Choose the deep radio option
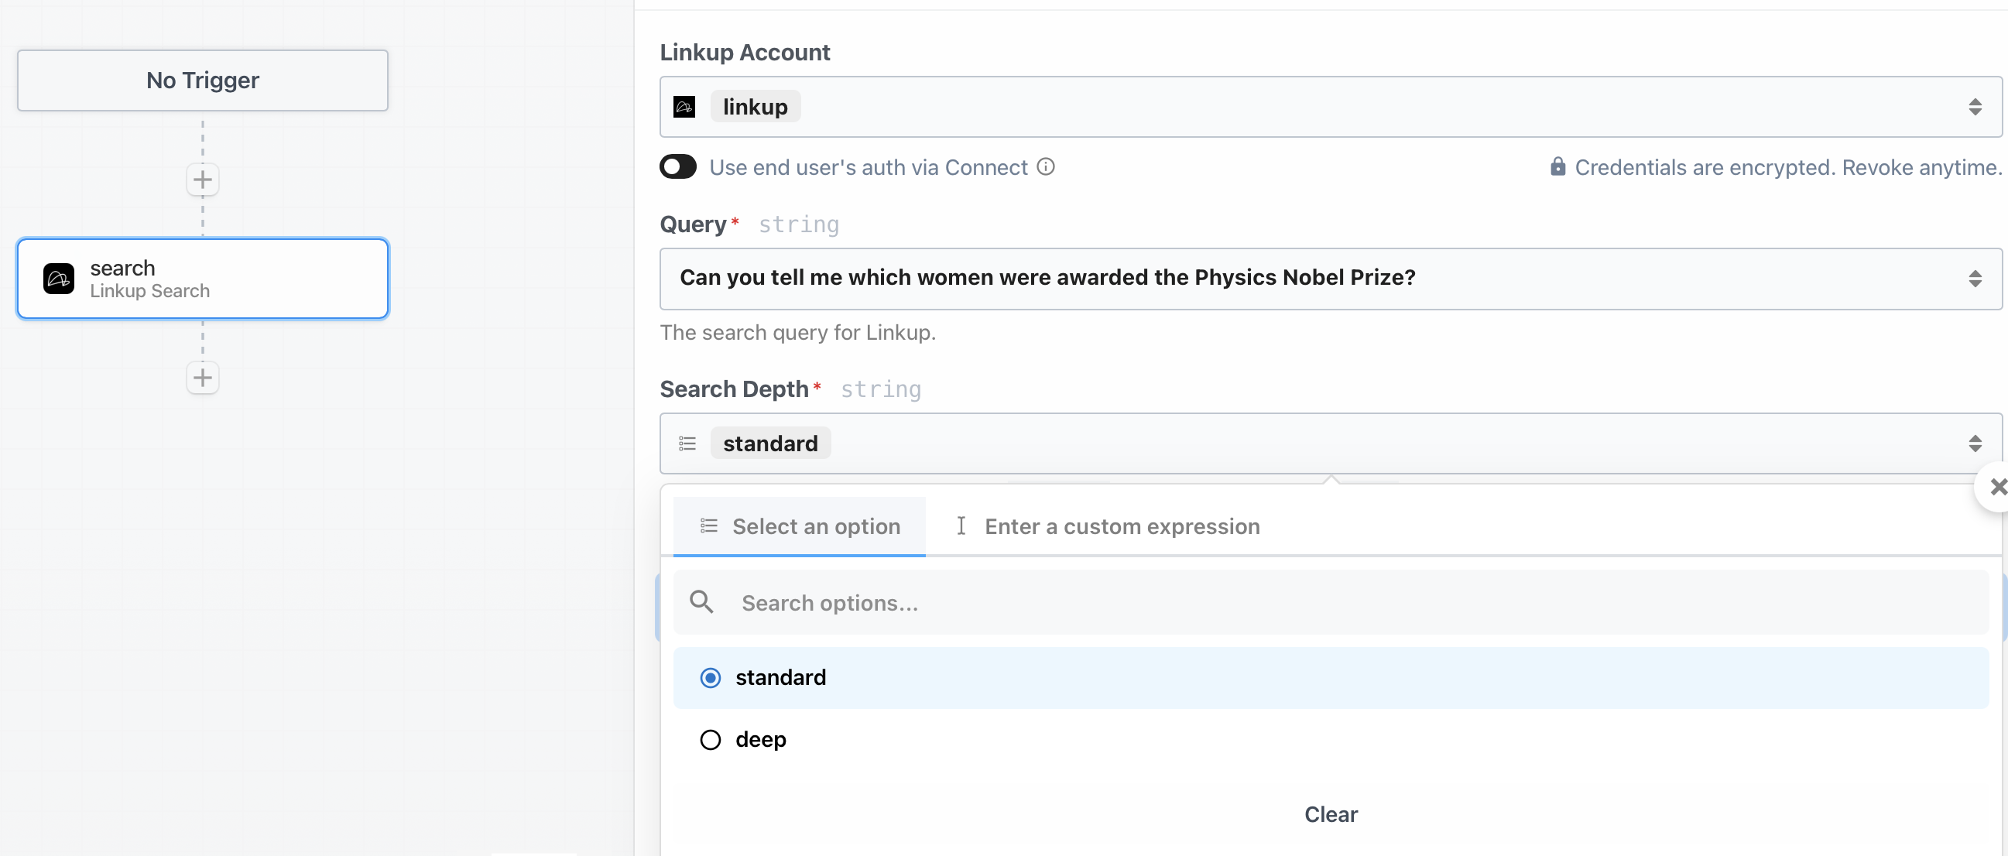 tap(710, 739)
